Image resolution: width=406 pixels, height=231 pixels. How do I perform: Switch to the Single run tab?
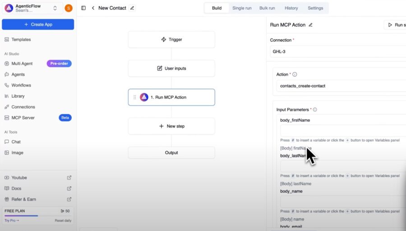242,8
